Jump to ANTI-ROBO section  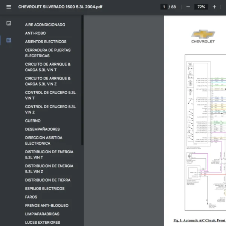click(x=35, y=33)
